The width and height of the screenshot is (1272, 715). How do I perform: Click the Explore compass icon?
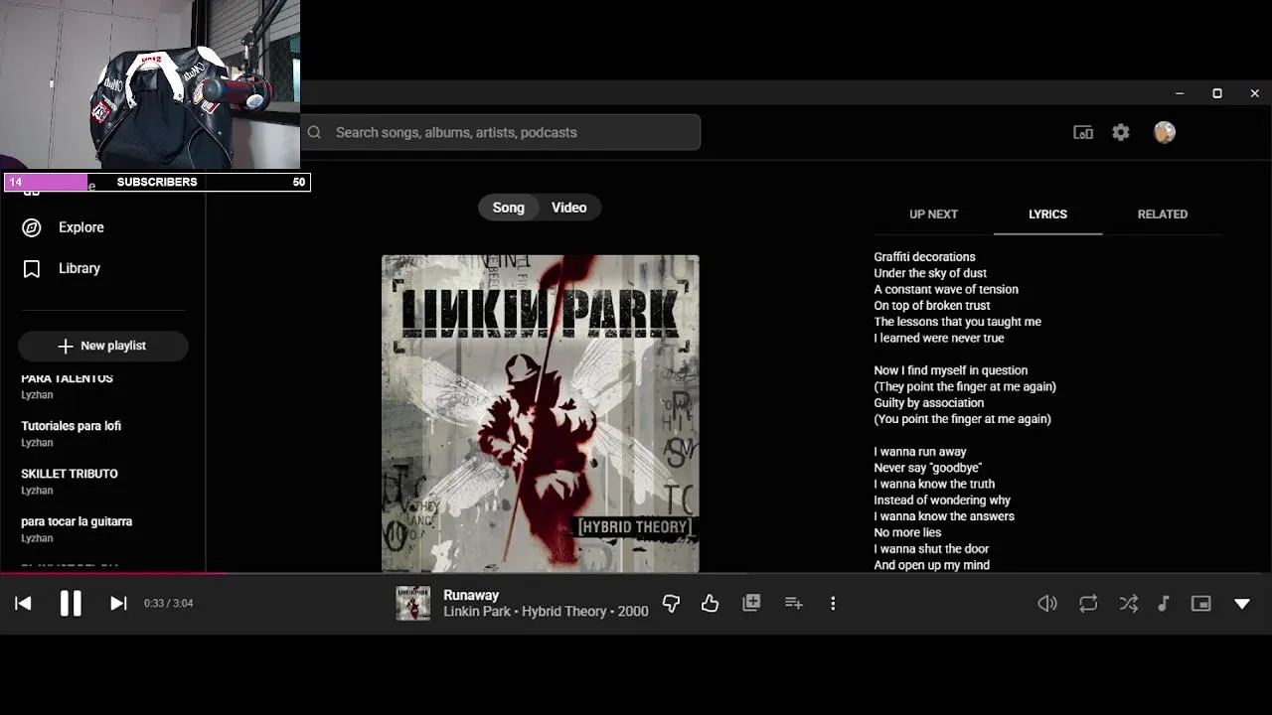coord(32,227)
